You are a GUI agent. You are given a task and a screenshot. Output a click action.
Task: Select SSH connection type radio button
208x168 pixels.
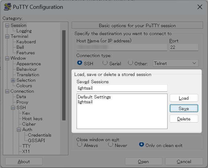click(x=79, y=63)
